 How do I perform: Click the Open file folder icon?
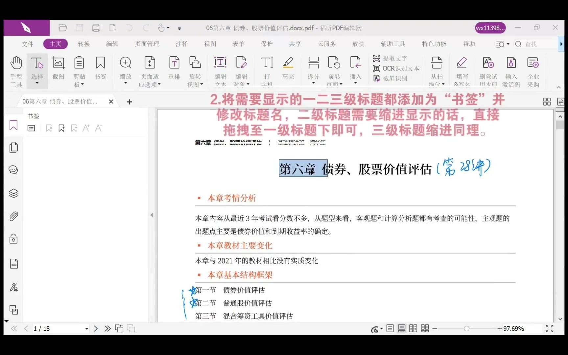tap(63, 28)
